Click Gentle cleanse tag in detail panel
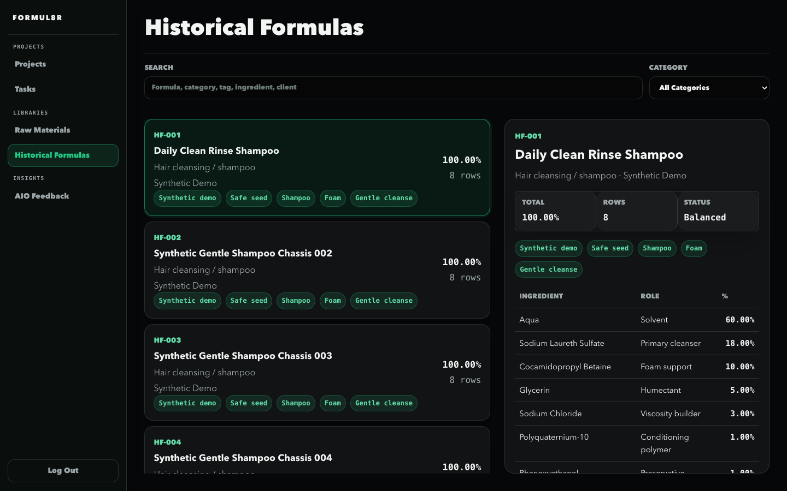This screenshot has height=491, width=787. [x=549, y=270]
